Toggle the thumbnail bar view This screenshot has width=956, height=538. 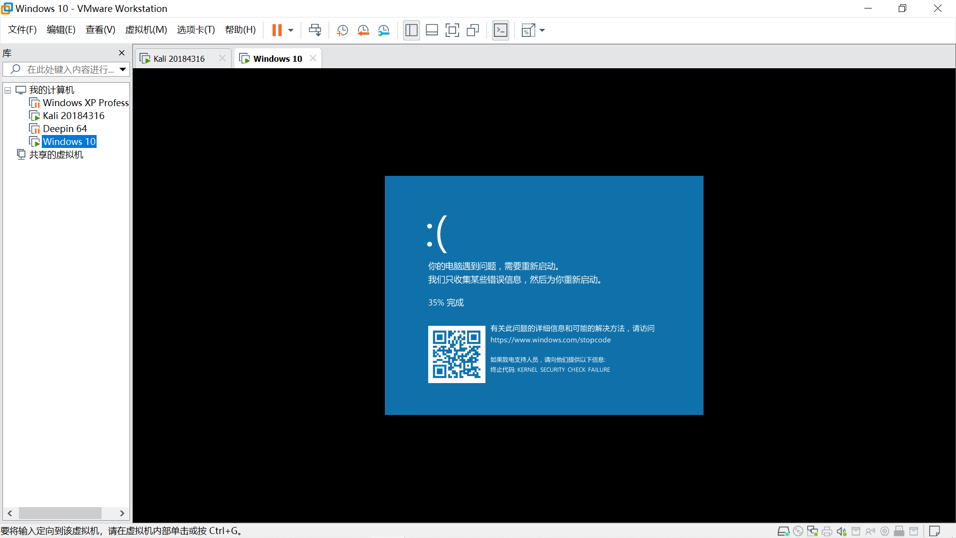pyautogui.click(x=432, y=30)
